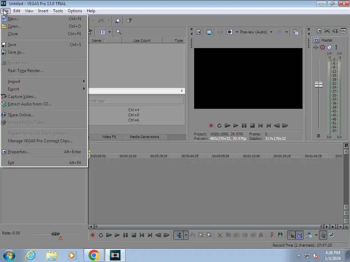The image size is (350, 262).
Task: Open the Edit menu
Action: pos(17,11)
